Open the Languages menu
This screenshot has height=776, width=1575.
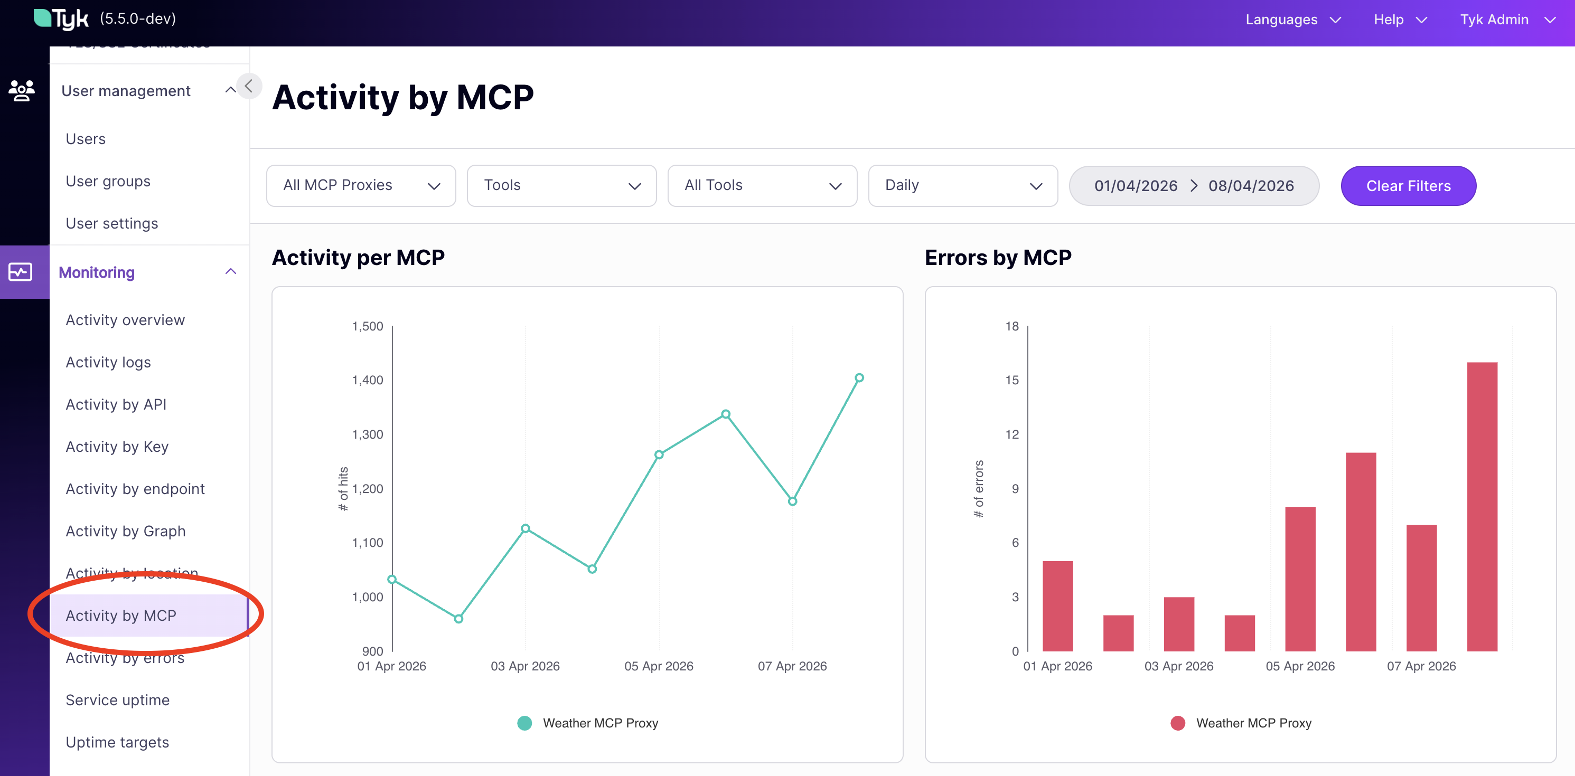tap(1293, 20)
